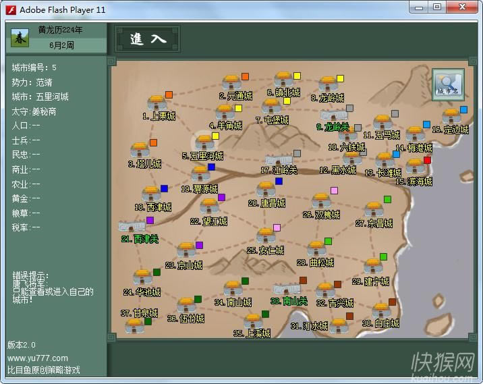
Task: Click the red flag beside 滨海城
Action: [x=427, y=160]
